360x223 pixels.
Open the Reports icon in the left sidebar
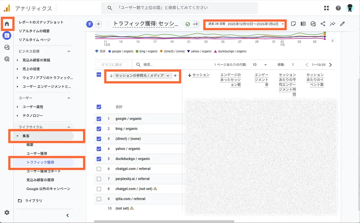pos(7,35)
